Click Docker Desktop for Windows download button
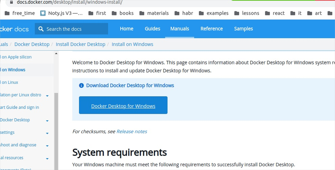 [x=123, y=105]
